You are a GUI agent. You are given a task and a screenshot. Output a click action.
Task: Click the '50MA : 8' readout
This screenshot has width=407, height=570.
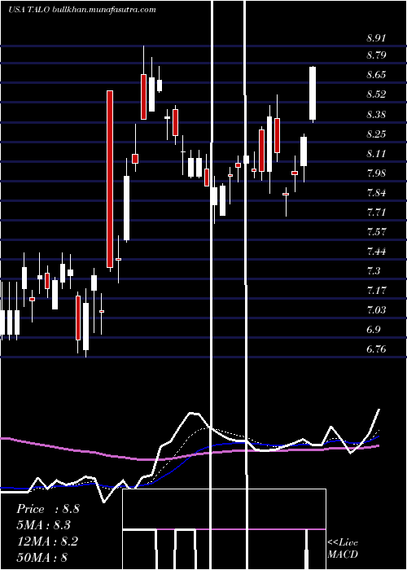[42, 558]
